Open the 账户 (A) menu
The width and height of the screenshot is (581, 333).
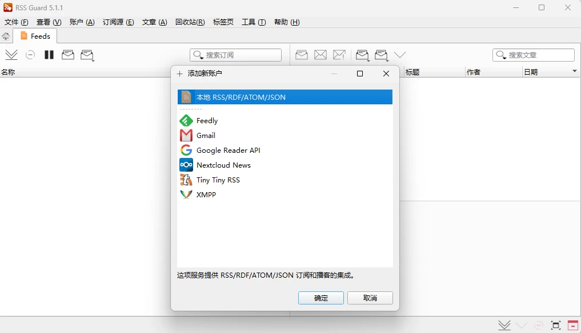[x=82, y=22]
